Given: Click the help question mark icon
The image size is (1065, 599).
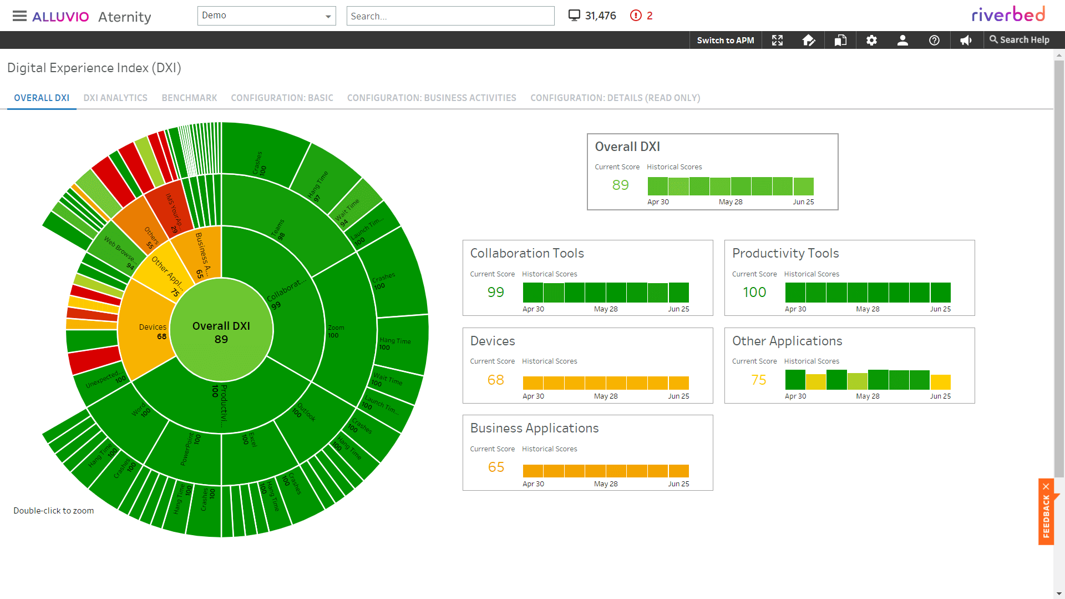Looking at the screenshot, I should tap(934, 40).
